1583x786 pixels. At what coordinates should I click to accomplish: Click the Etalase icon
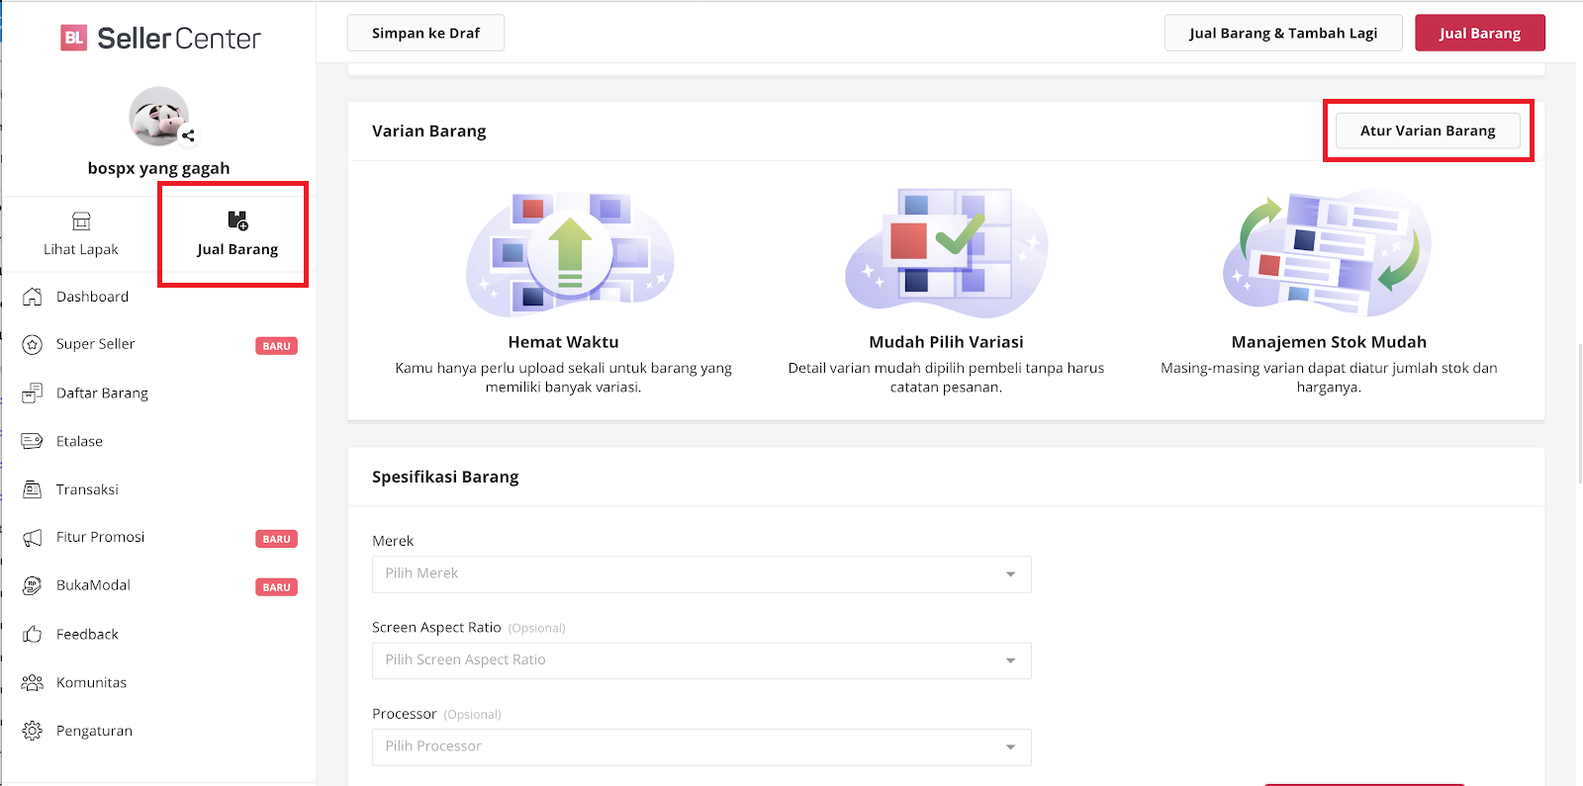tap(33, 441)
